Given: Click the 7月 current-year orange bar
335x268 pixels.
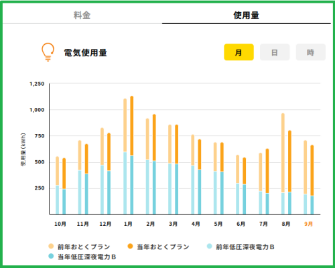Looking at the screenshot, I should (x=267, y=171).
